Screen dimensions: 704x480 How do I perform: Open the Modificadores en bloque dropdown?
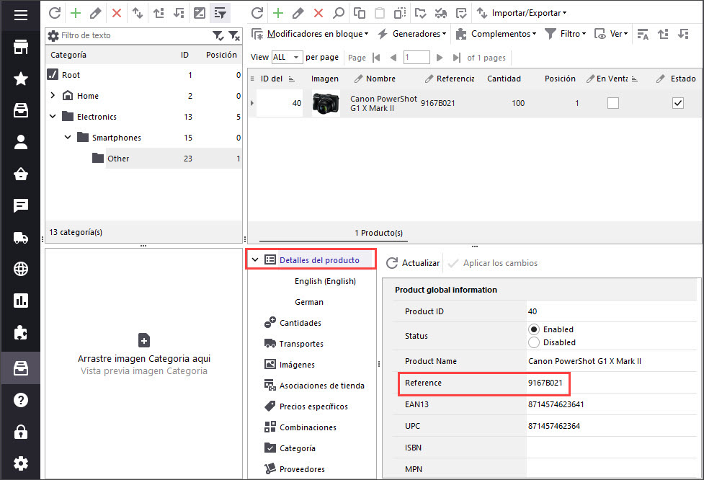tap(311, 34)
